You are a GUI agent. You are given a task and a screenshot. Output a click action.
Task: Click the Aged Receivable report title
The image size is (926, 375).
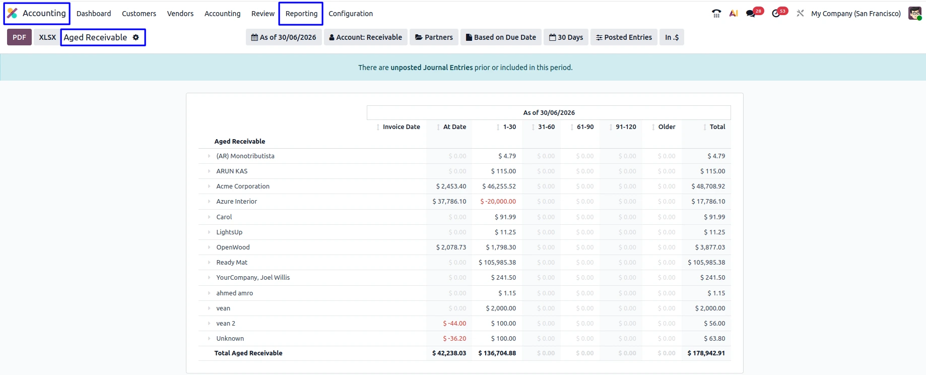[x=95, y=37]
